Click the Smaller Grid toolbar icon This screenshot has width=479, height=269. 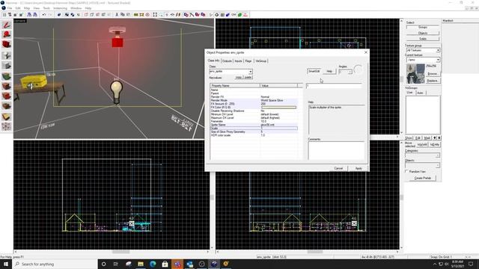point(16,15)
